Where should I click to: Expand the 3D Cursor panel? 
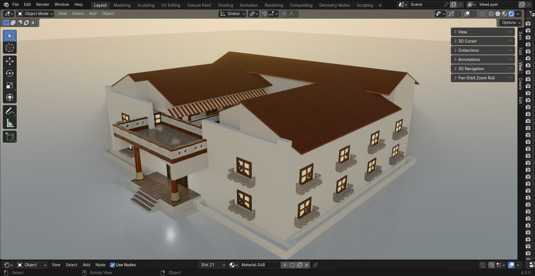click(x=483, y=41)
